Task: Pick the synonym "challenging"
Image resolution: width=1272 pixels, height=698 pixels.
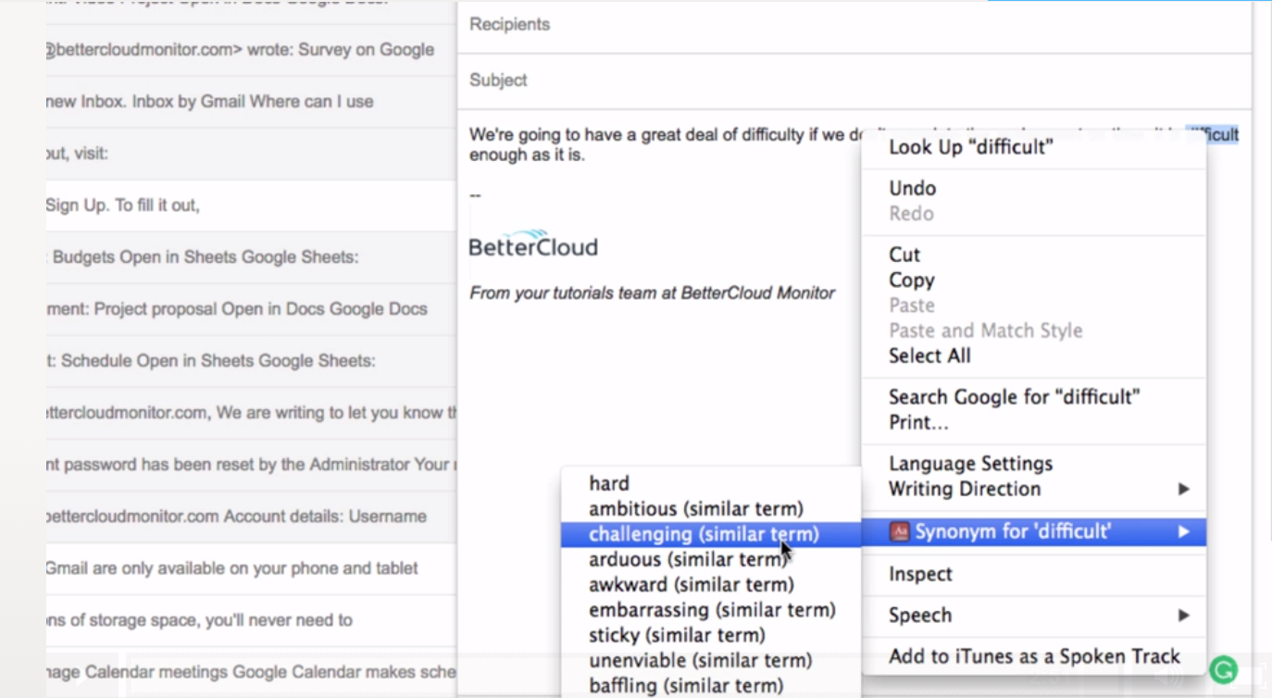Action: (711, 534)
